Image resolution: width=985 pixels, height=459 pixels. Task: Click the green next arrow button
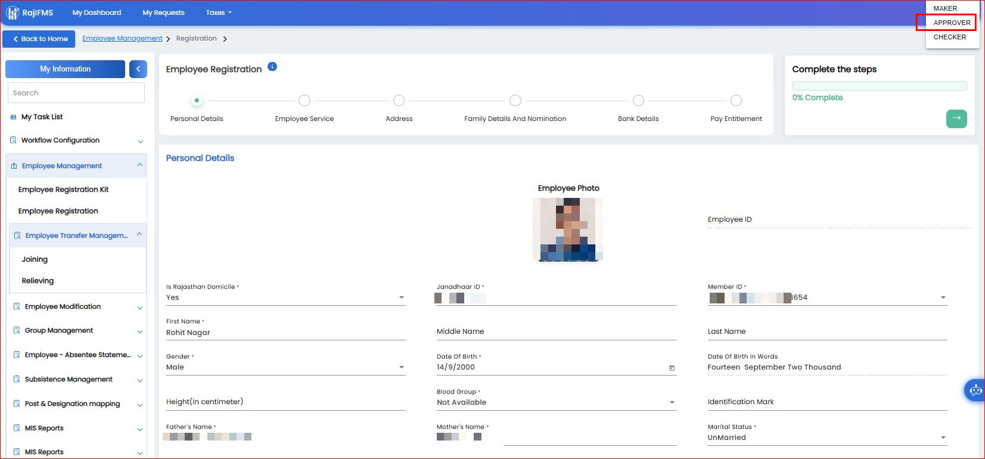pyautogui.click(x=956, y=119)
